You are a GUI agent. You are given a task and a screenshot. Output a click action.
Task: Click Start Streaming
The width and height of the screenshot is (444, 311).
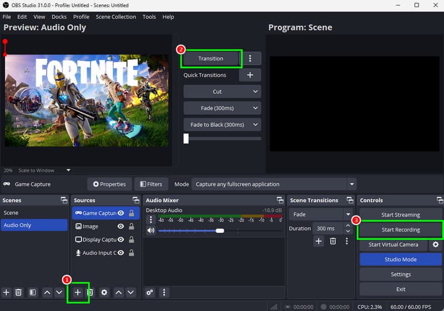point(401,215)
